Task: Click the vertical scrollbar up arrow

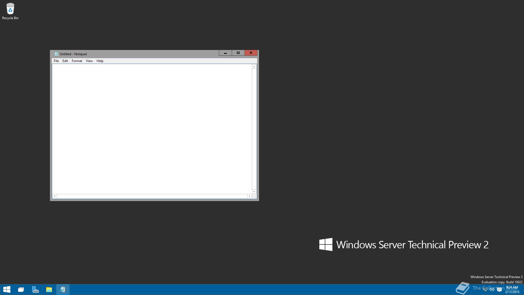Action: [x=254, y=67]
